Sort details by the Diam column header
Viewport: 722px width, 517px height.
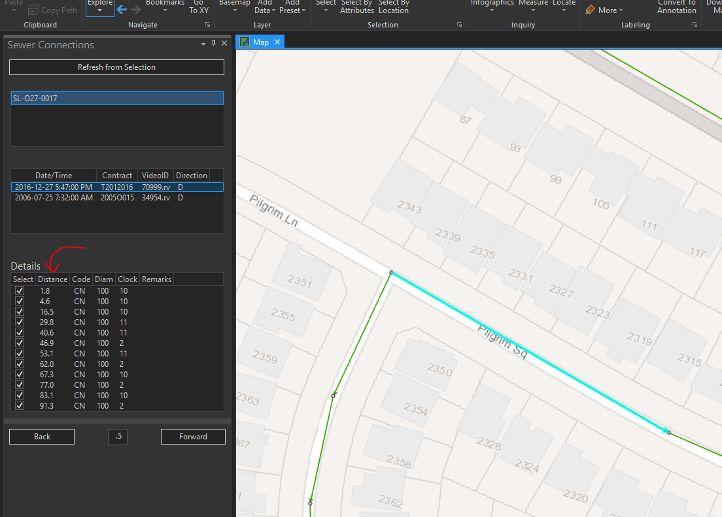[x=104, y=279]
